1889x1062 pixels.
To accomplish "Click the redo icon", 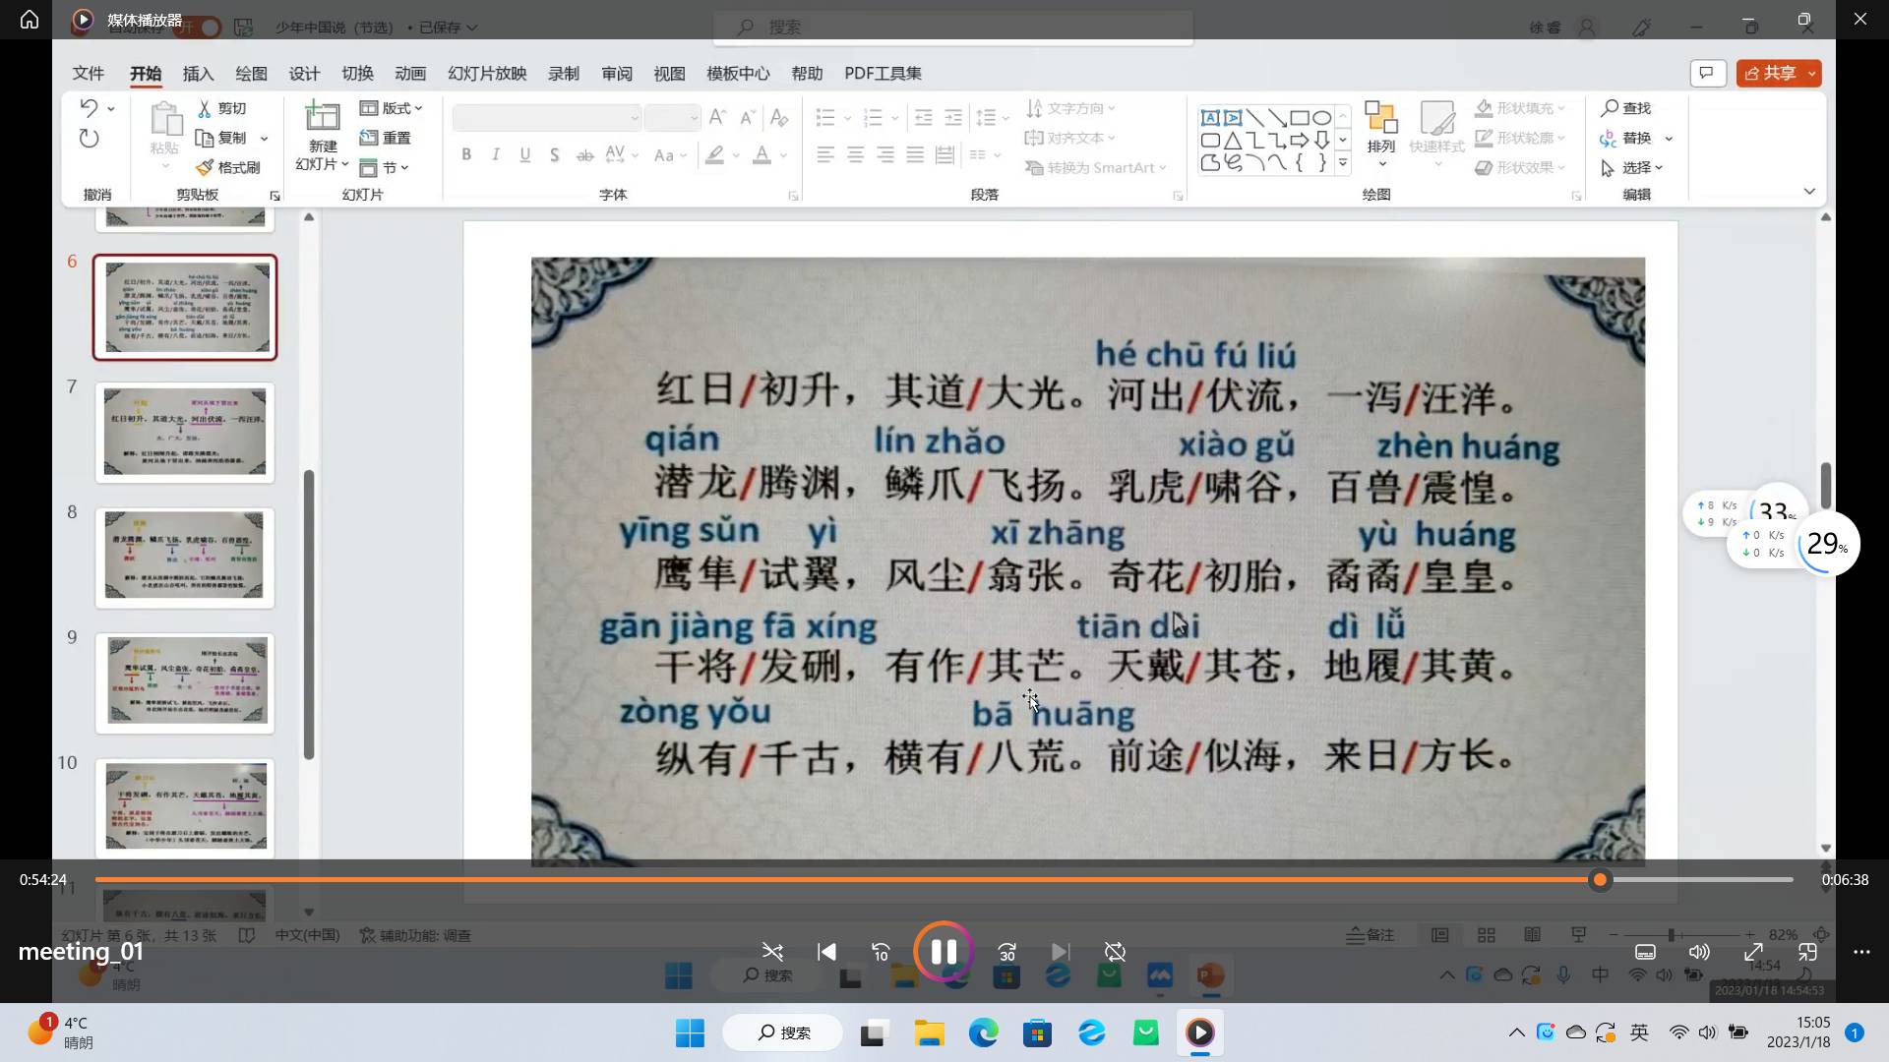I will point(89,138).
